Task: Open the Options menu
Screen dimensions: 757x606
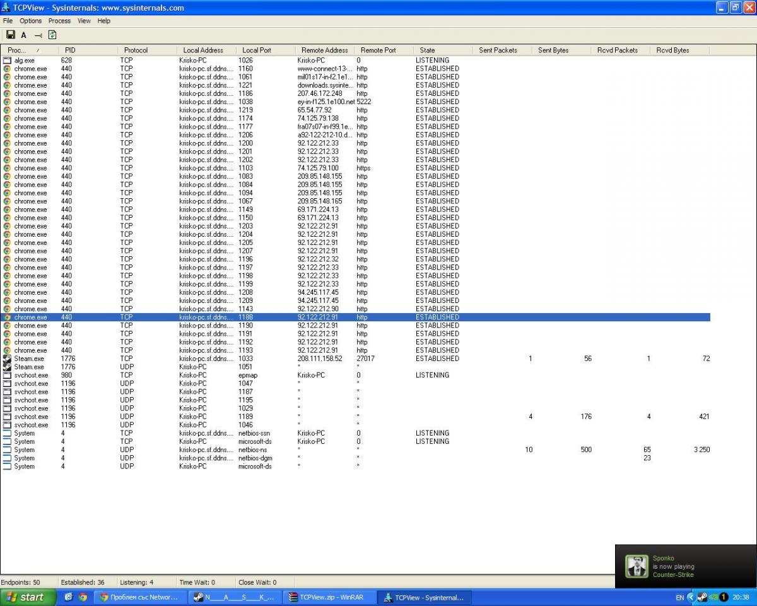Action: [30, 21]
